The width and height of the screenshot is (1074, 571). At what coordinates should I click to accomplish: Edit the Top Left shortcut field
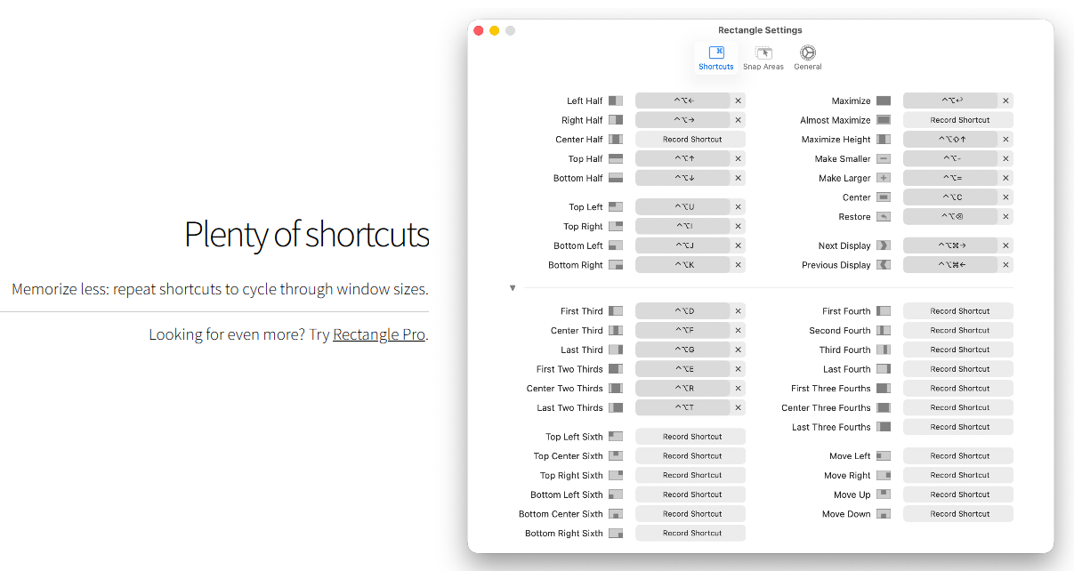click(682, 207)
